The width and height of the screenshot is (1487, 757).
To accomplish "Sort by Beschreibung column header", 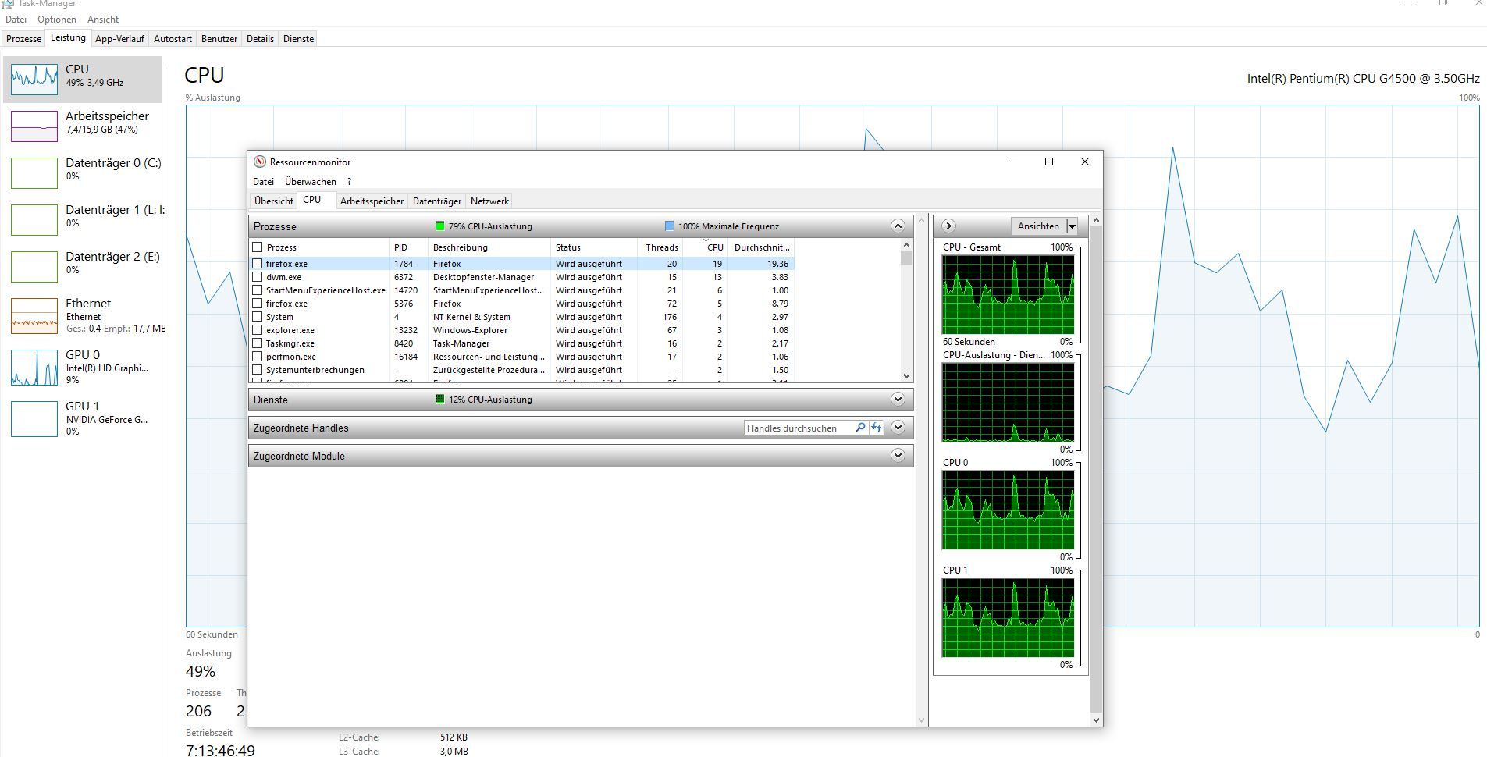I will tap(489, 247).
